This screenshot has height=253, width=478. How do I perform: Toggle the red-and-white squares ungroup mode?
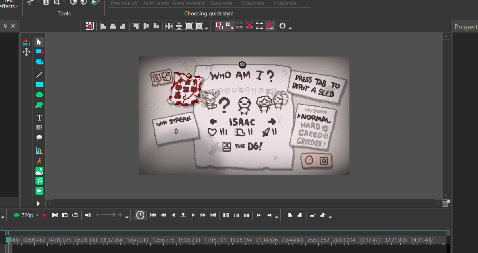(230, 26)
